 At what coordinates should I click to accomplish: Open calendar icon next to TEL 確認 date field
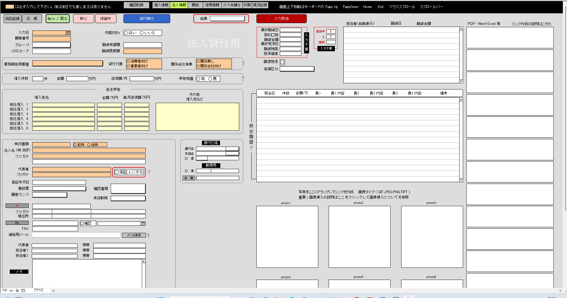point(143,224)
